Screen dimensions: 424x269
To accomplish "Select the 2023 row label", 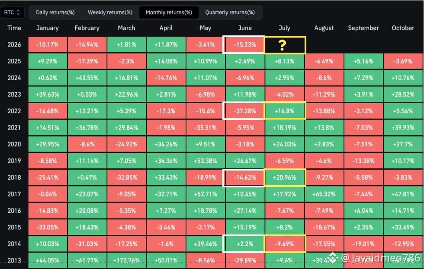I will (14, 95).
